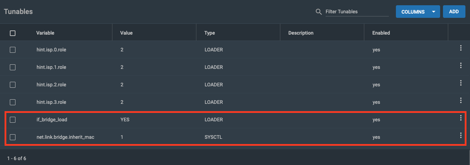This screenshot has width=470, height=165.
Task: Open the three-dot menu for hint.isp.1.role
Action: tap(461, 65)
